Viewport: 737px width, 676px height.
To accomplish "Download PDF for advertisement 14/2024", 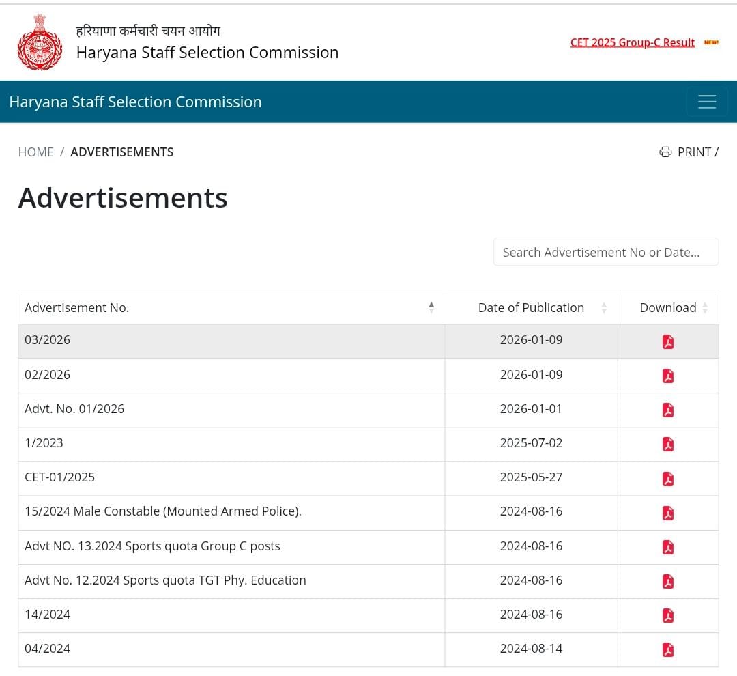I will click(667, 615).
